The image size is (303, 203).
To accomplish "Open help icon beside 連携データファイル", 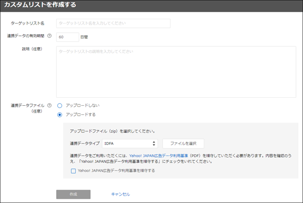I will click(50, 105).
